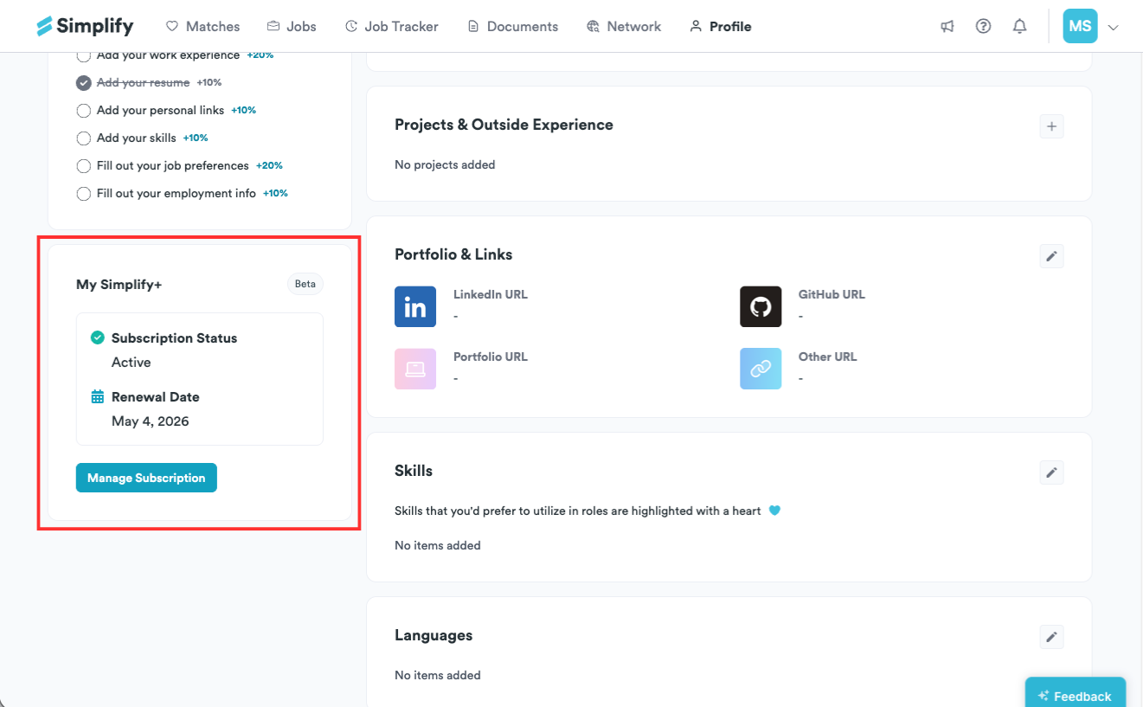
Task: Click the Manage Subscription button
Action: tap(146, 478)
